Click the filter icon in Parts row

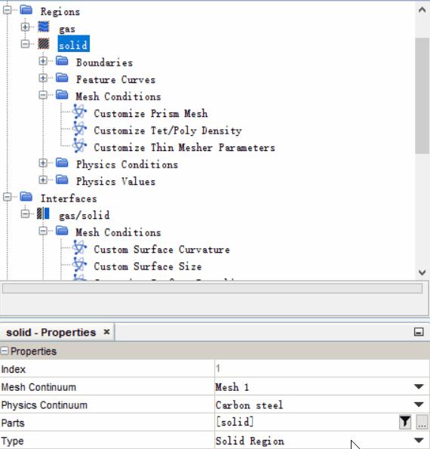[405, 422]
